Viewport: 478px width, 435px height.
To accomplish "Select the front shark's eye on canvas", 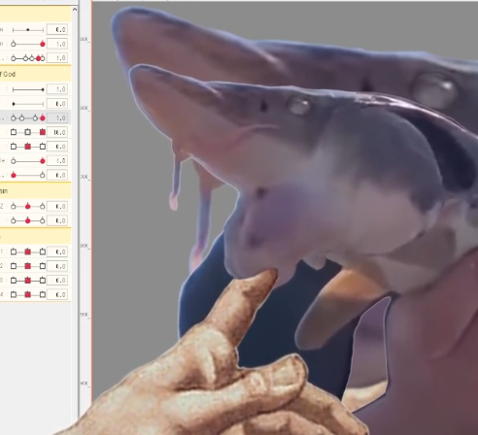I will point(298,106).
